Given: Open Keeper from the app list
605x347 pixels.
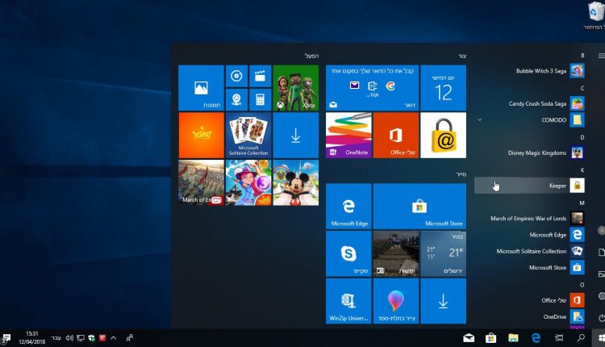Looking at the screenshot, I should (x=529, y=186).
